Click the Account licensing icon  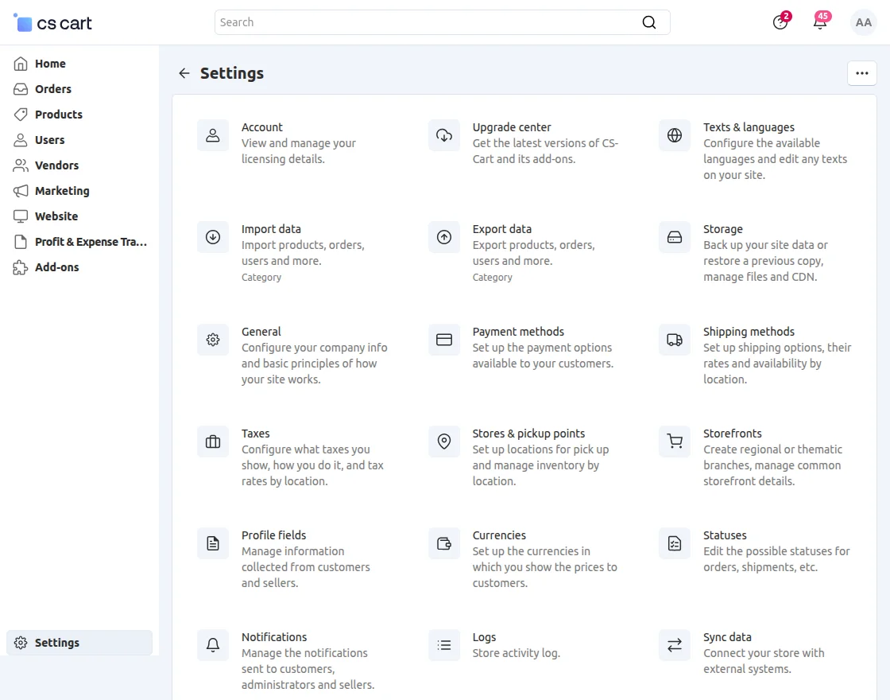[x=212, y=134]
